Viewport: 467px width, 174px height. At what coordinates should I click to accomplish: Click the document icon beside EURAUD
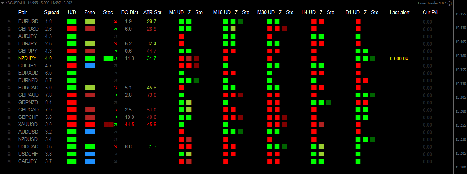[x=9, y=73]
